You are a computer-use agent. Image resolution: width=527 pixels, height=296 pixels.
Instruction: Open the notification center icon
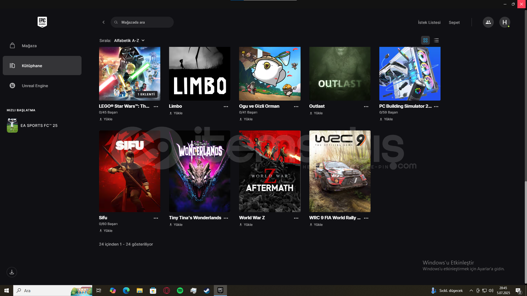coord(518,291)
